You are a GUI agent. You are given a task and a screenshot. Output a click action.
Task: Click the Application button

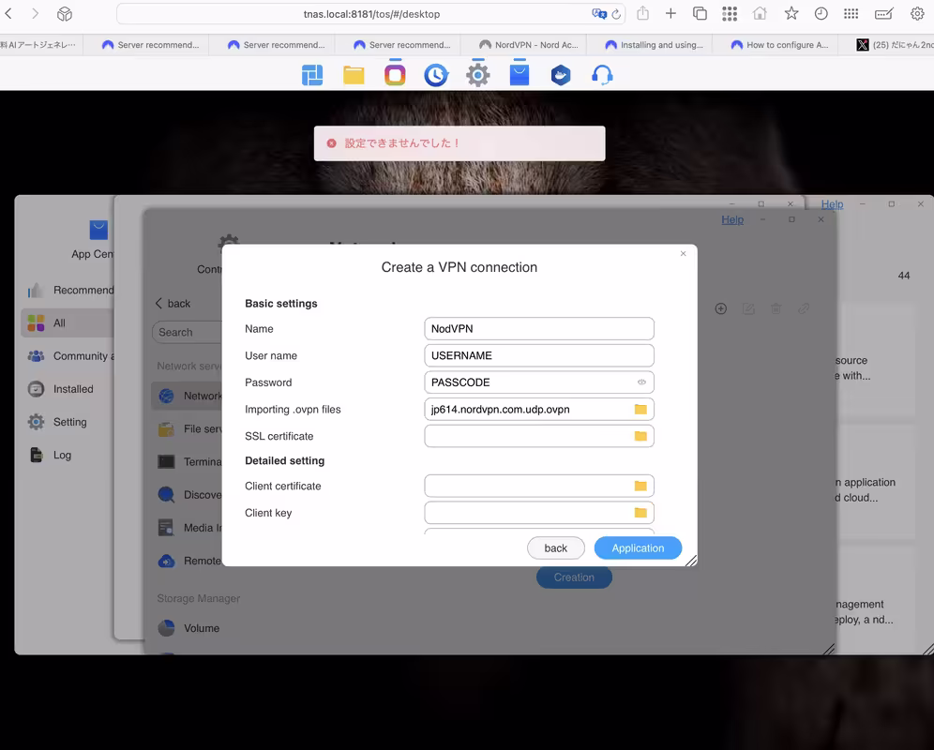click(x=638, y=548)
